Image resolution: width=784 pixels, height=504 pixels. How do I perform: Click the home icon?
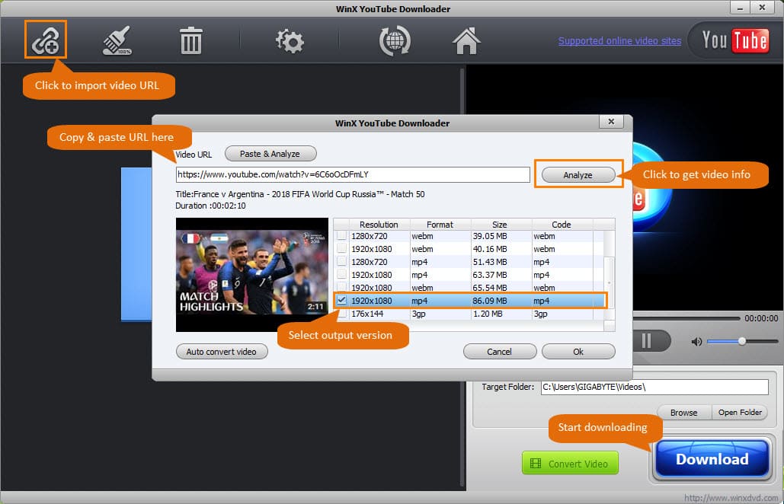pos(466,41)
